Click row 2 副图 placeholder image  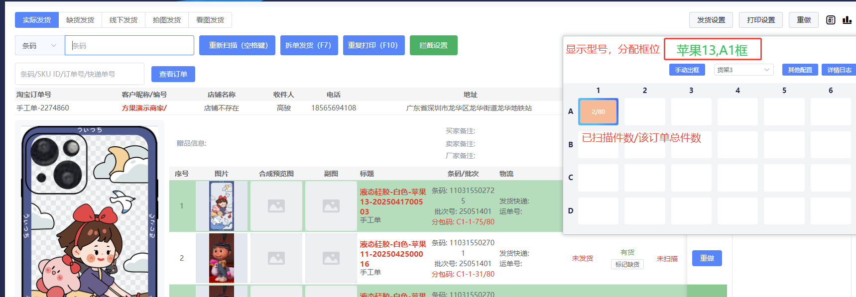[331, 258]
